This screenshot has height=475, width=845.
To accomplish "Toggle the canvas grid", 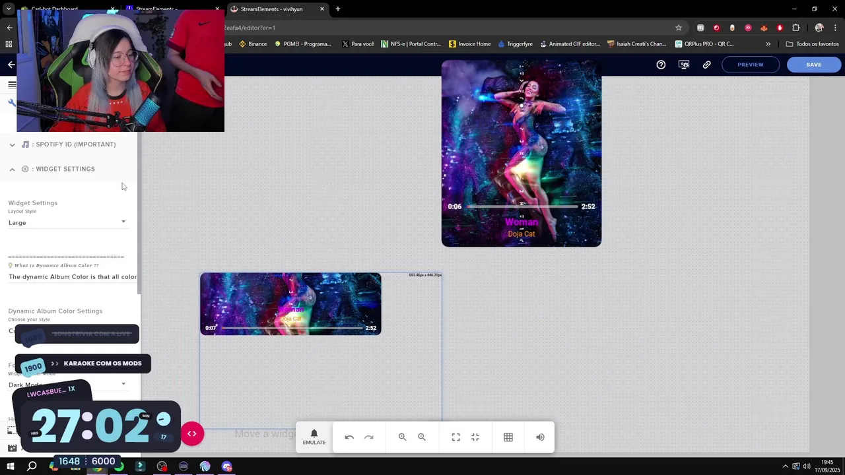I will [508, 437].
